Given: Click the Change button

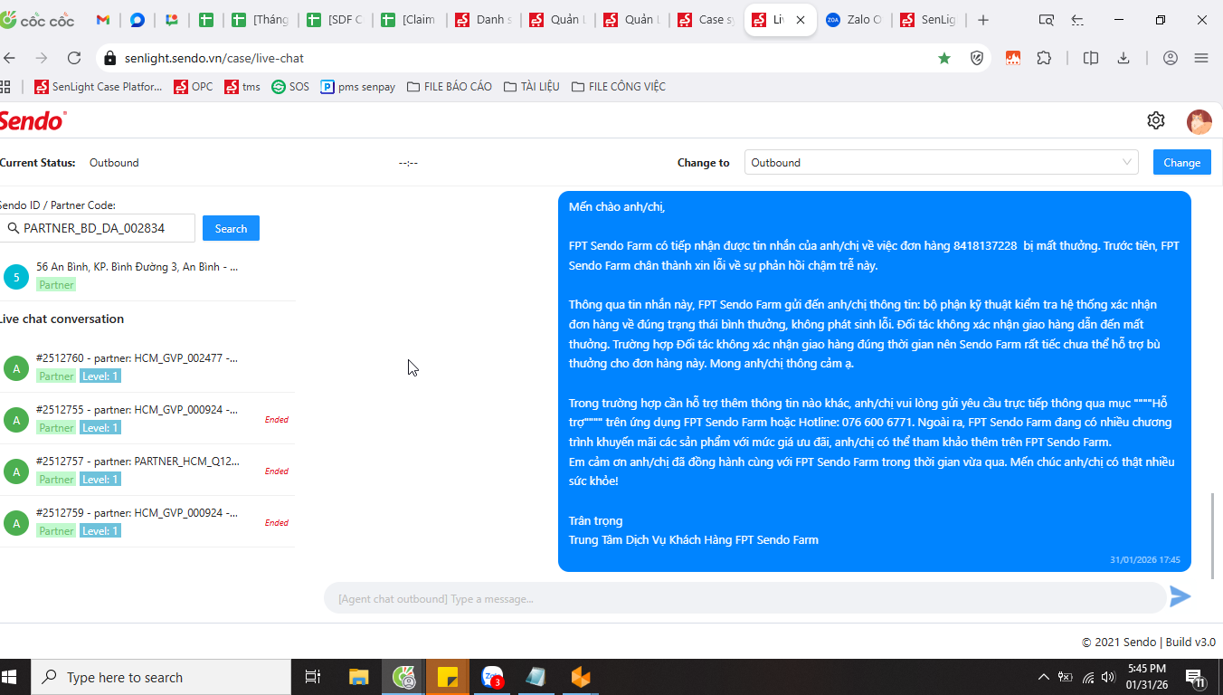Looking at the screenshot, I should coord(1181,163).
